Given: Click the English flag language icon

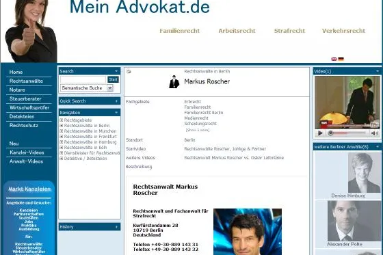Looking at the screenshot, I should pos(334,59).
